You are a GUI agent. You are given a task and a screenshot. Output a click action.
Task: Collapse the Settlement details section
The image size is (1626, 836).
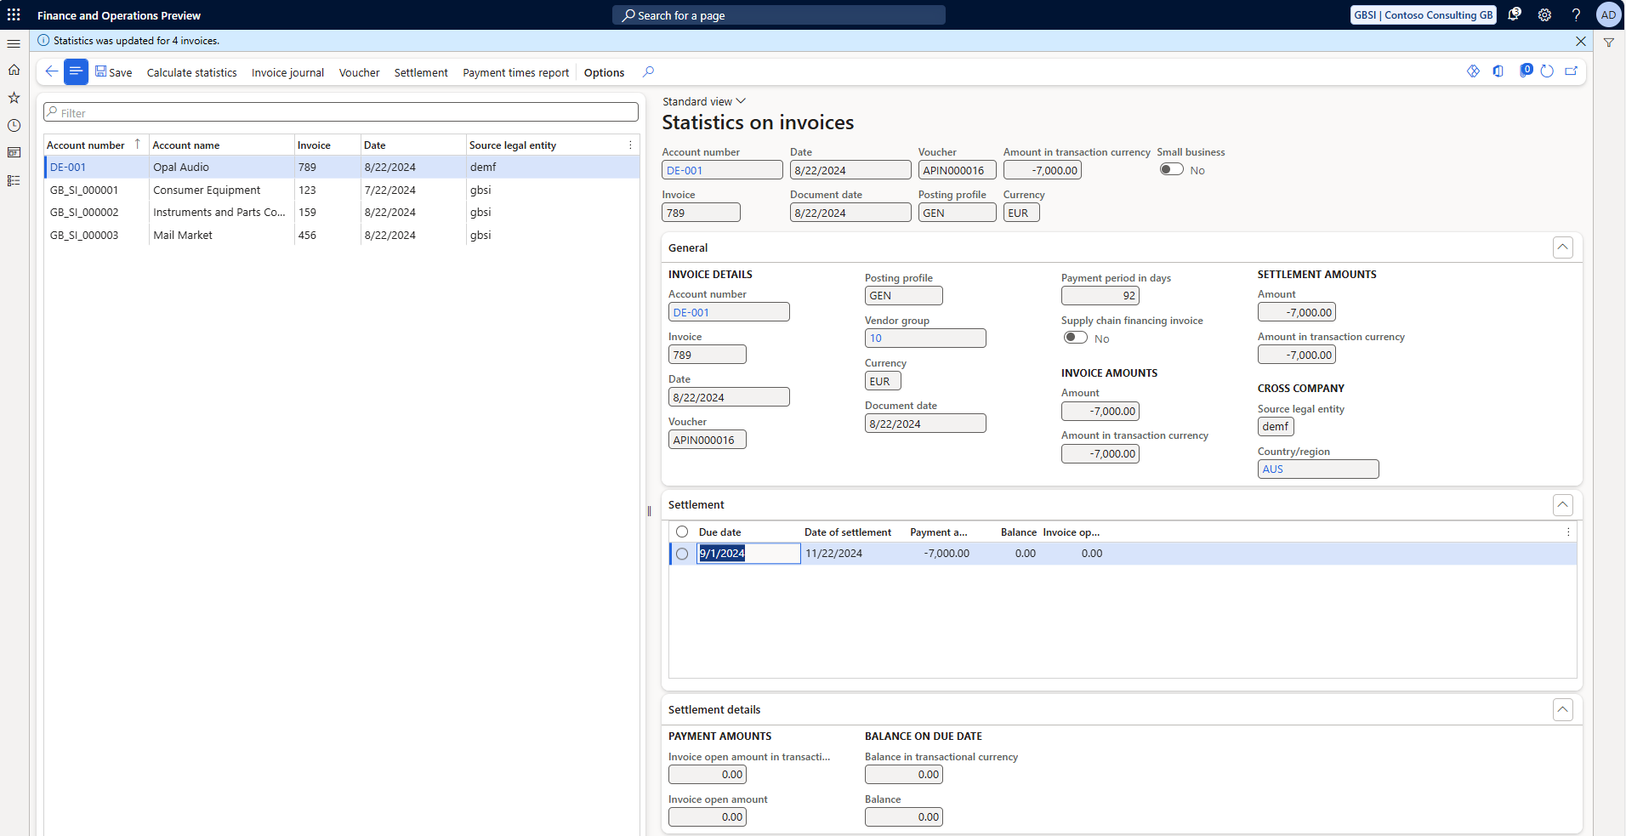1562,710
